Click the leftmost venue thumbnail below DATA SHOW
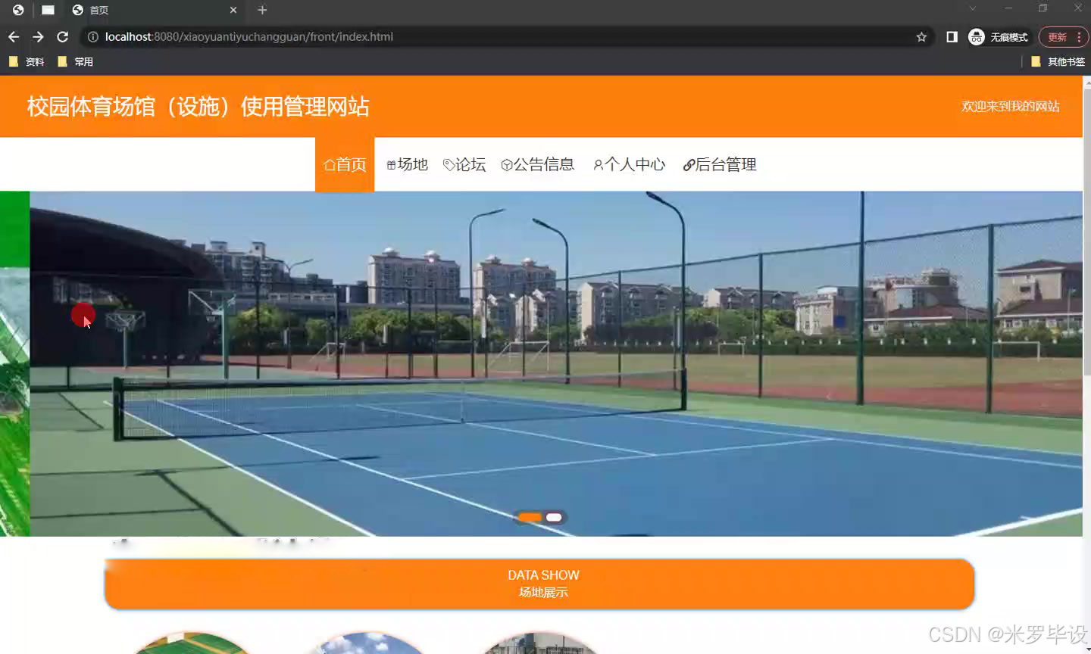The width and height of the screenshot is (1091, 654). point(192,647)
